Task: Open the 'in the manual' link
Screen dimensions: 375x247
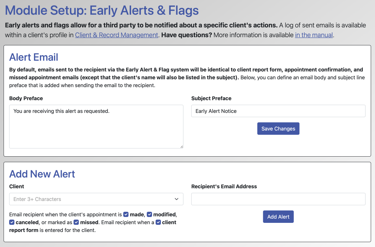Action: click(314, 35)
